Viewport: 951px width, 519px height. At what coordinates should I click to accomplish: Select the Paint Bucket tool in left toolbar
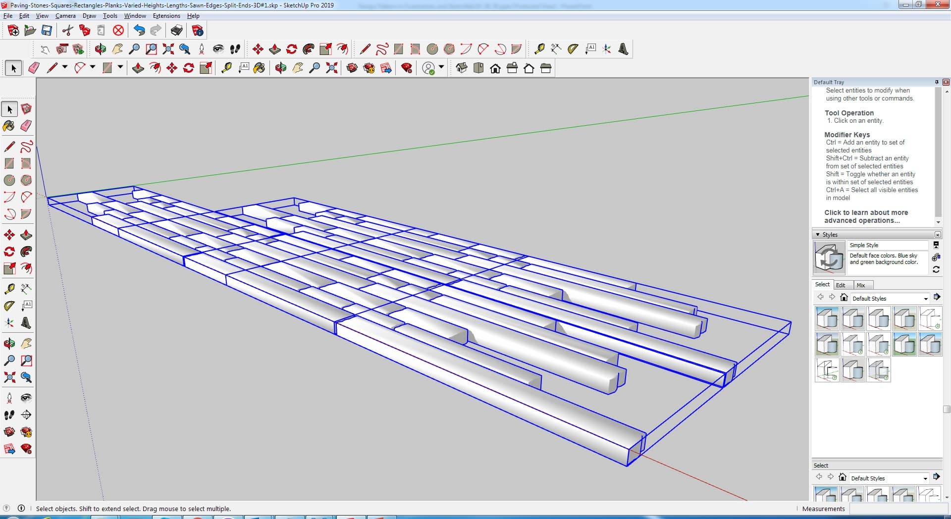click(9, 126)
